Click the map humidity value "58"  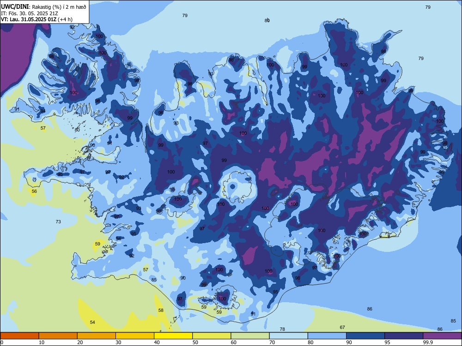click(161, 310)
